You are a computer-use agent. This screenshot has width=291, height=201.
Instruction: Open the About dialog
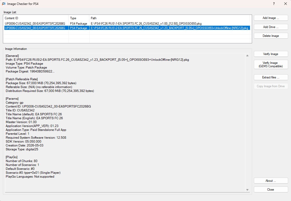pyautogui.click(x=271, y=180)
